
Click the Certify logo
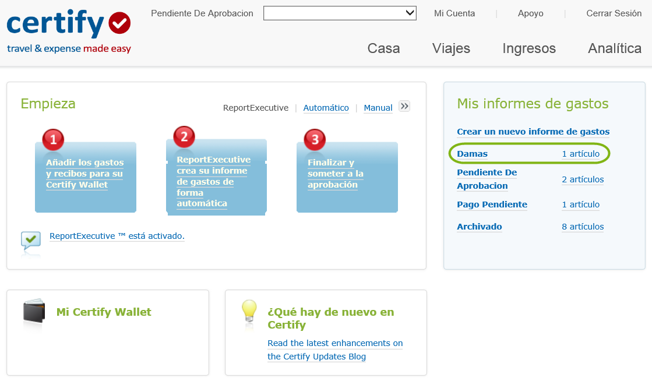coord(69,31)
